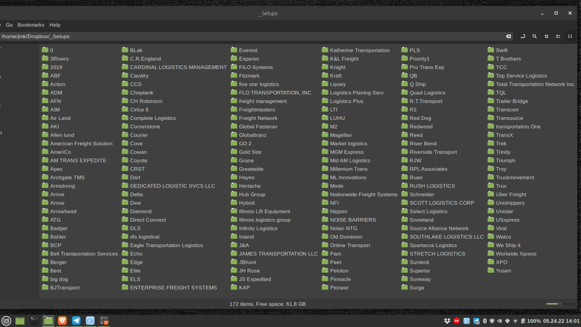Select the JAMES TRANSPORTATION LLC folder
The width and height of the screenshot is (581, 327).
pyautogui.click(x=275, y=254)
